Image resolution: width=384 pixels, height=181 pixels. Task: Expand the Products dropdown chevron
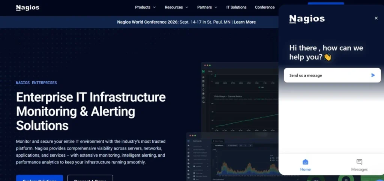tap(154, 7)
